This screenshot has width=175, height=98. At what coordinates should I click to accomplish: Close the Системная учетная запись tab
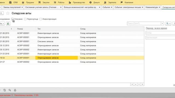[61, 7]
